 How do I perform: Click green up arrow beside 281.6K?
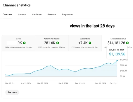[x=57, y=43]
